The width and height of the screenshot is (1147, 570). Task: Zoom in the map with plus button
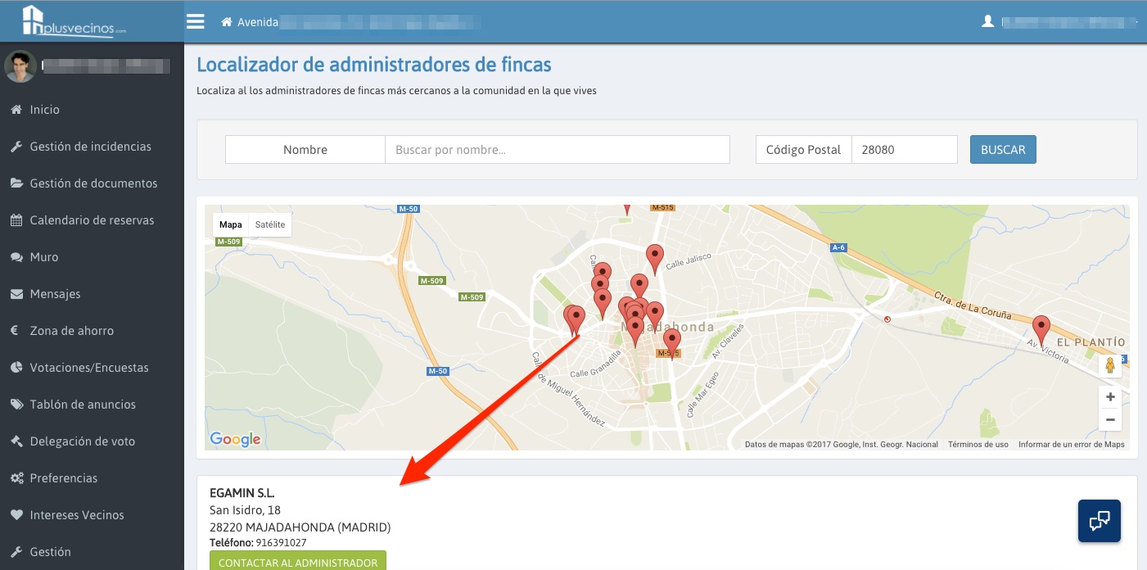(1110, 397)
